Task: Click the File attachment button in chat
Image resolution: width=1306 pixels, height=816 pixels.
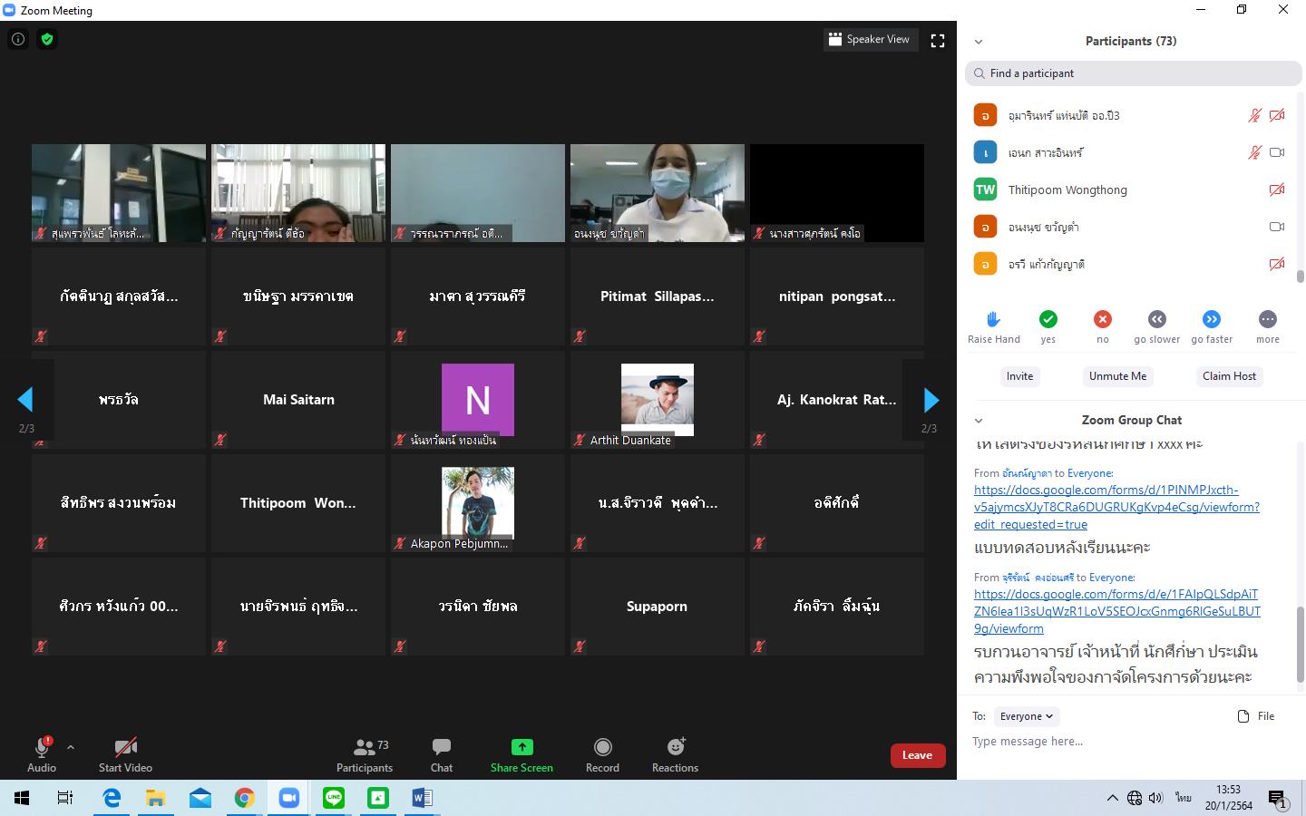Action: tap(1256, 716)
